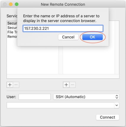The width and height of the screenshot is (126, 127).
Task: Click the OK button in the dialog
Action: [92, 37]
